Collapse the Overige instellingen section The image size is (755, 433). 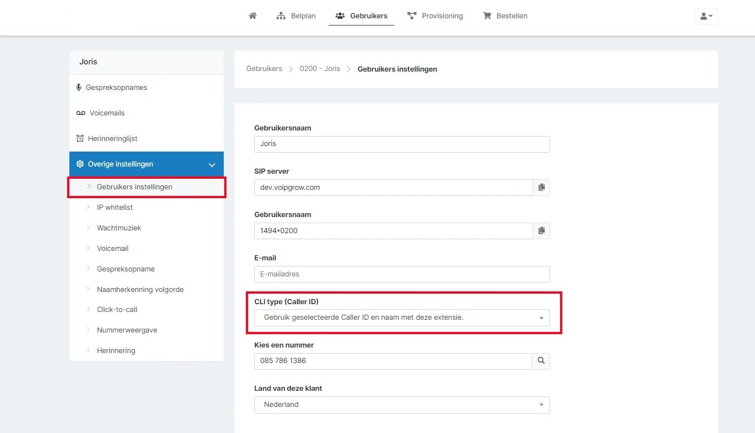pyautogui.click(x=147, y=164)
